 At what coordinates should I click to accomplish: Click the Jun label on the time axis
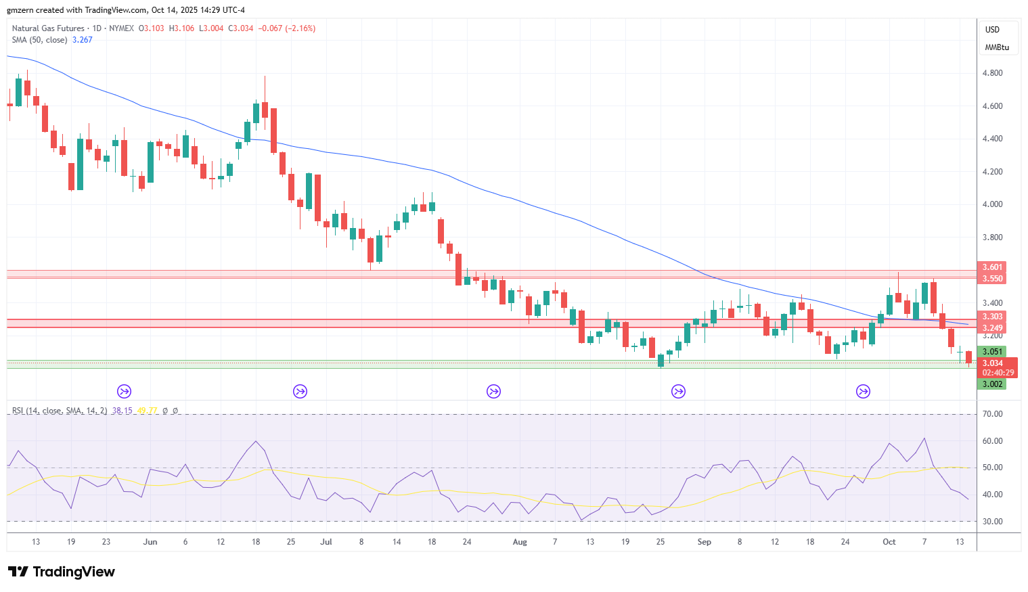click(150, 542)
